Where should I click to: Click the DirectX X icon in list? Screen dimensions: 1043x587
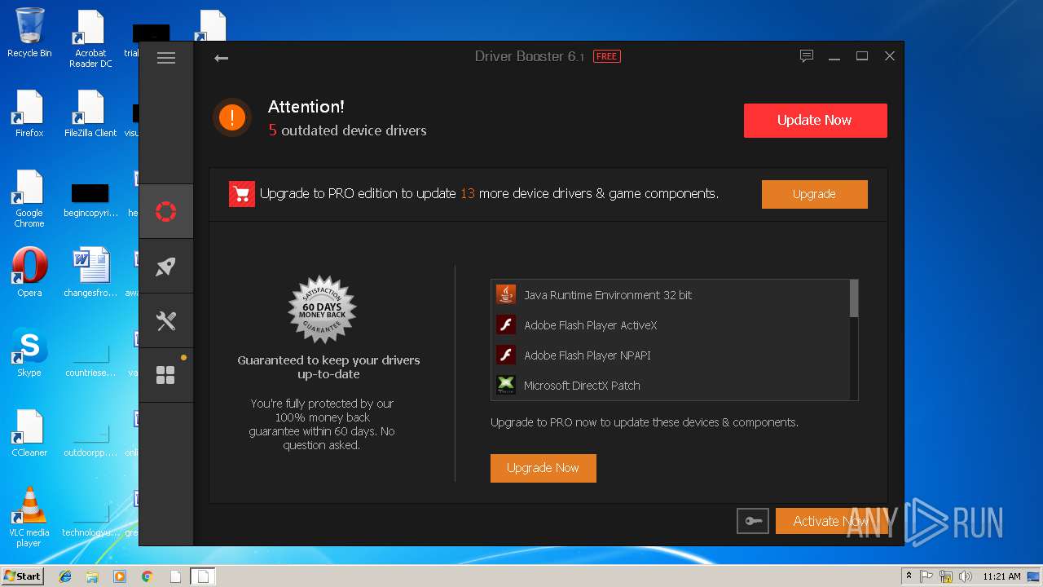506,385
